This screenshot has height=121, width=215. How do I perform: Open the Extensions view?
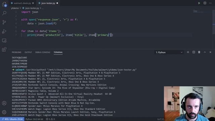pyautogui.click(x=4, y=49)
